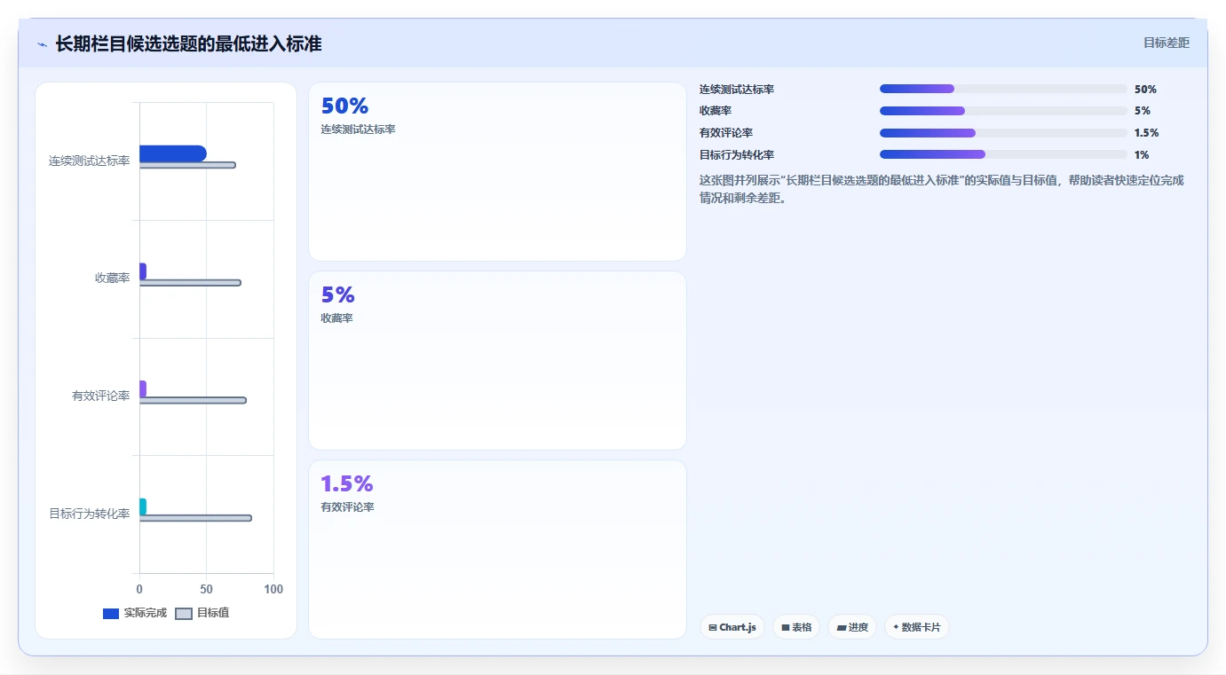Image resolution: width=1226 pixels, height=675 pixels.
Task: Click the 长期栏目候选选题的最低进入标准 heading
Action: pos(188,43)
